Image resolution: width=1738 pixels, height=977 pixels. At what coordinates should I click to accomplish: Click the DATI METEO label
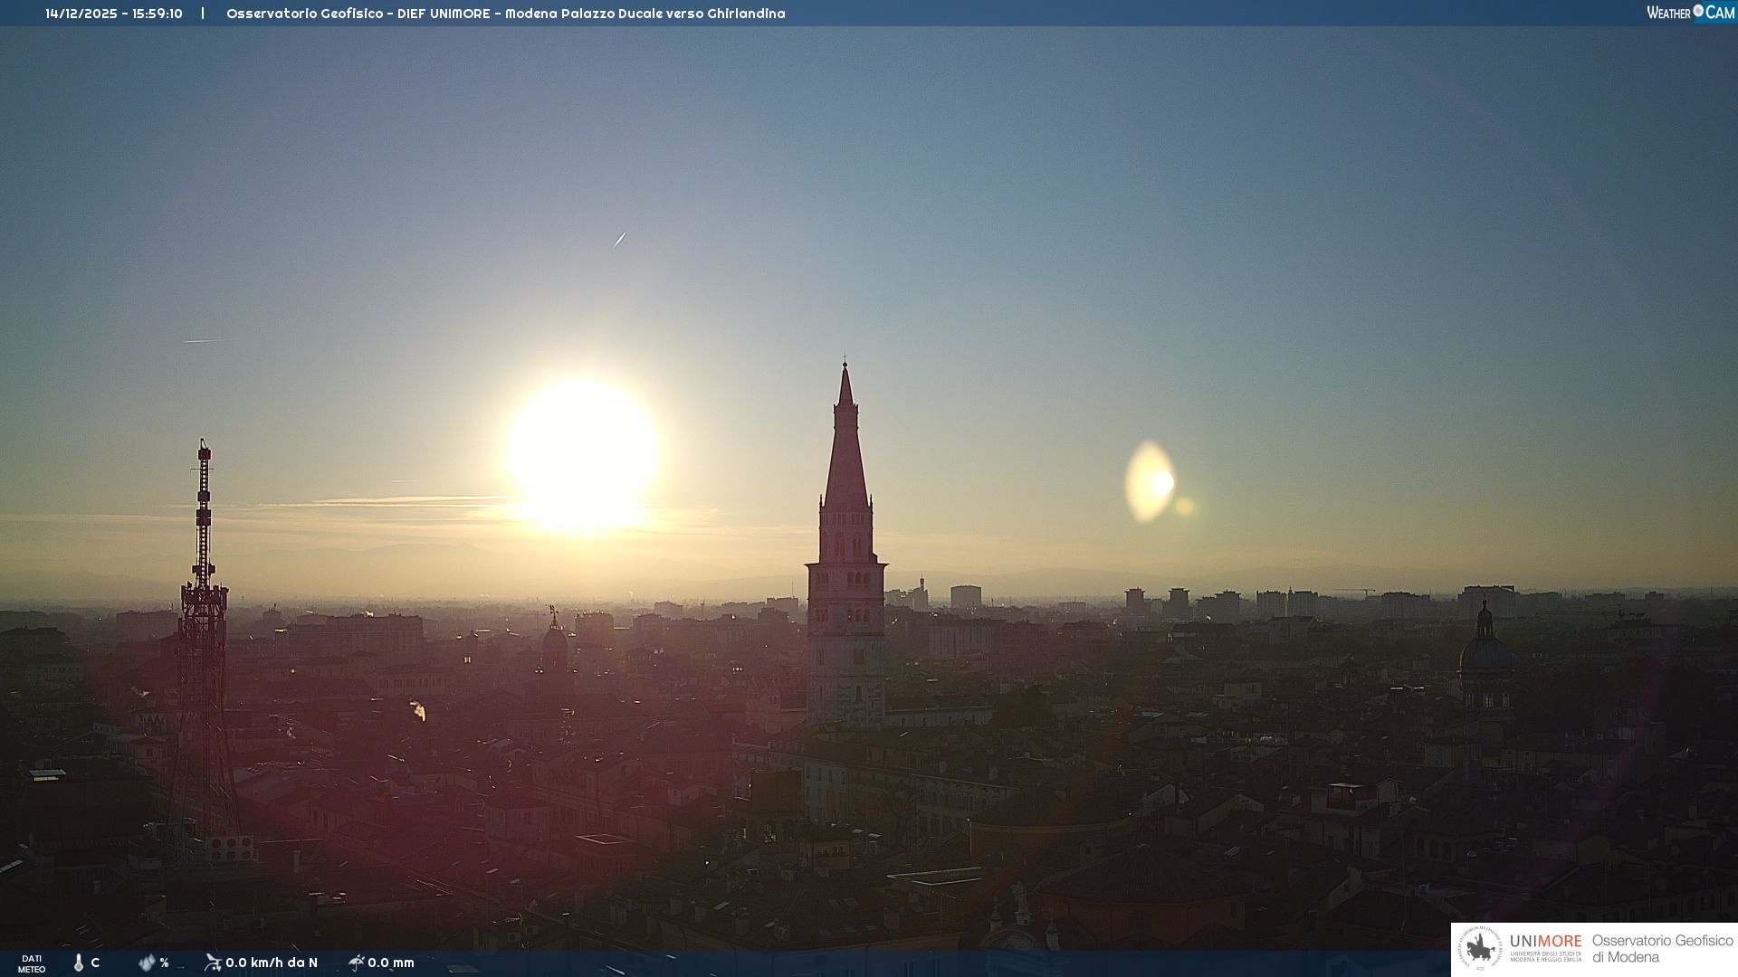point(32,963)
